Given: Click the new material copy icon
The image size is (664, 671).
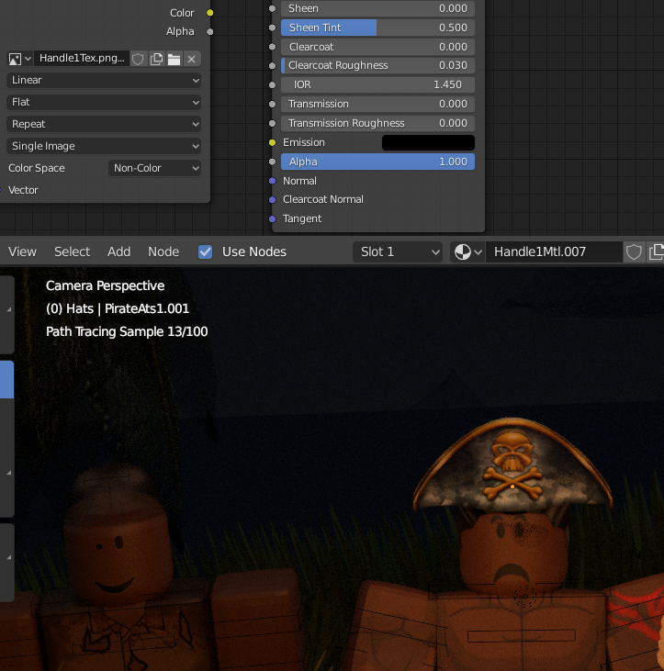Looking at the screenshot, I should pyautogui.click(x=656, y=252).
